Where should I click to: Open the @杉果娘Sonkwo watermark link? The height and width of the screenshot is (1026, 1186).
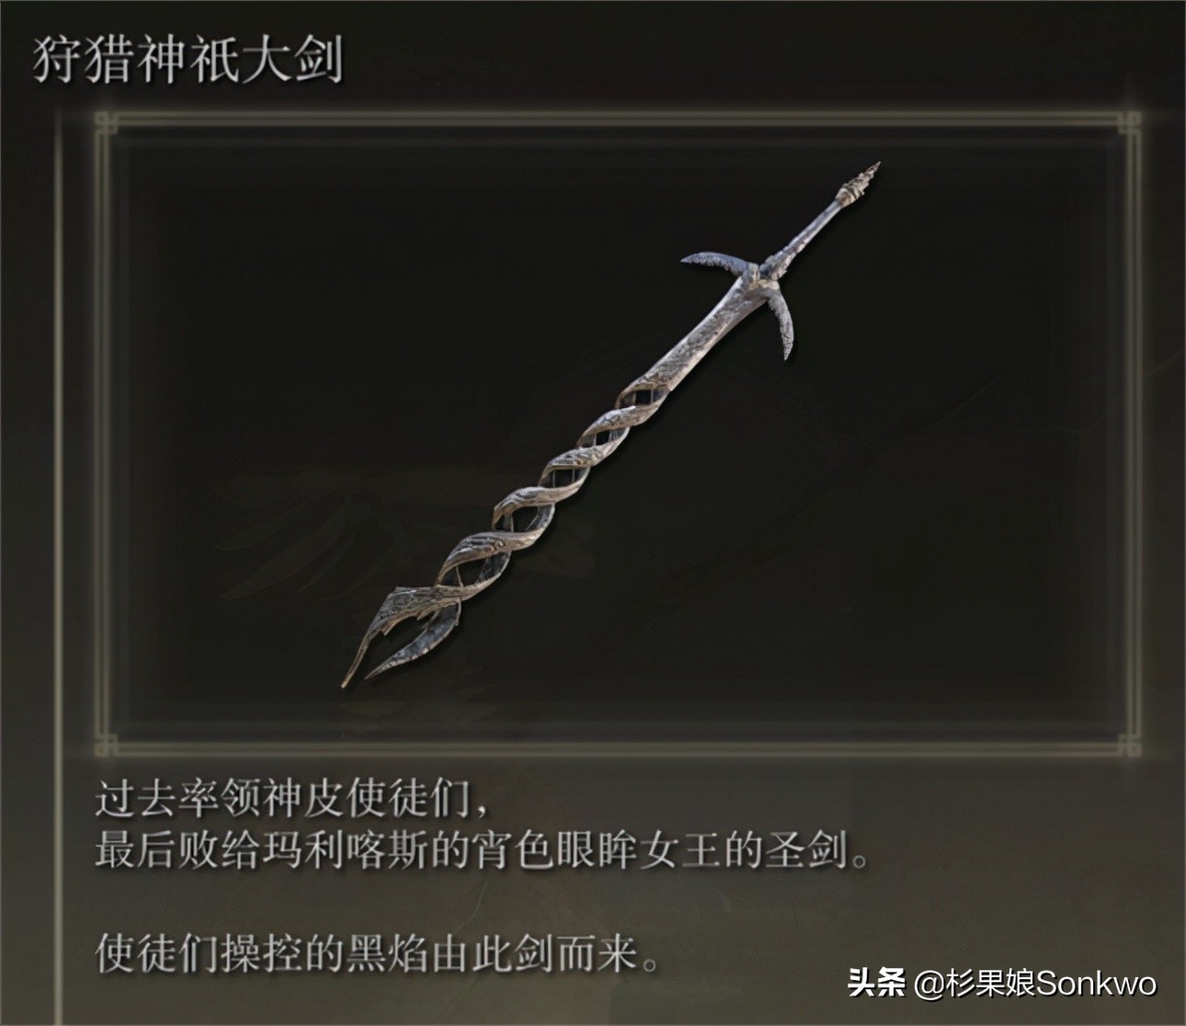1034,985
